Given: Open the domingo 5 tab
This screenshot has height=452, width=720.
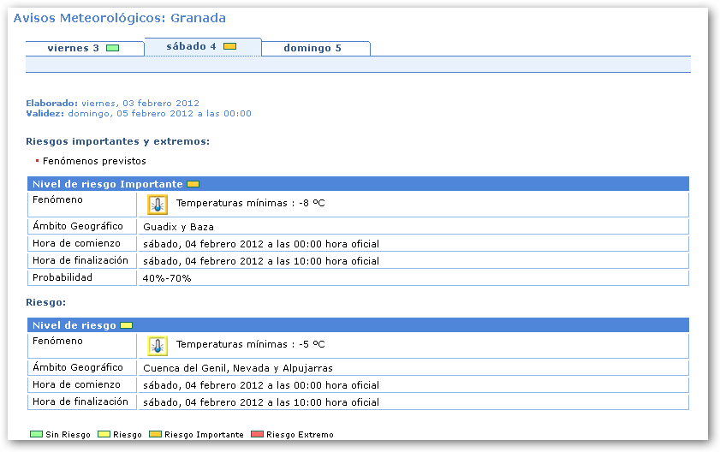Looking at the screenshot, I should coord(312,48).
